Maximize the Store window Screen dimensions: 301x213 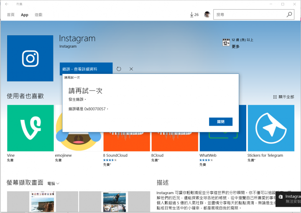[x=283, y=4]
